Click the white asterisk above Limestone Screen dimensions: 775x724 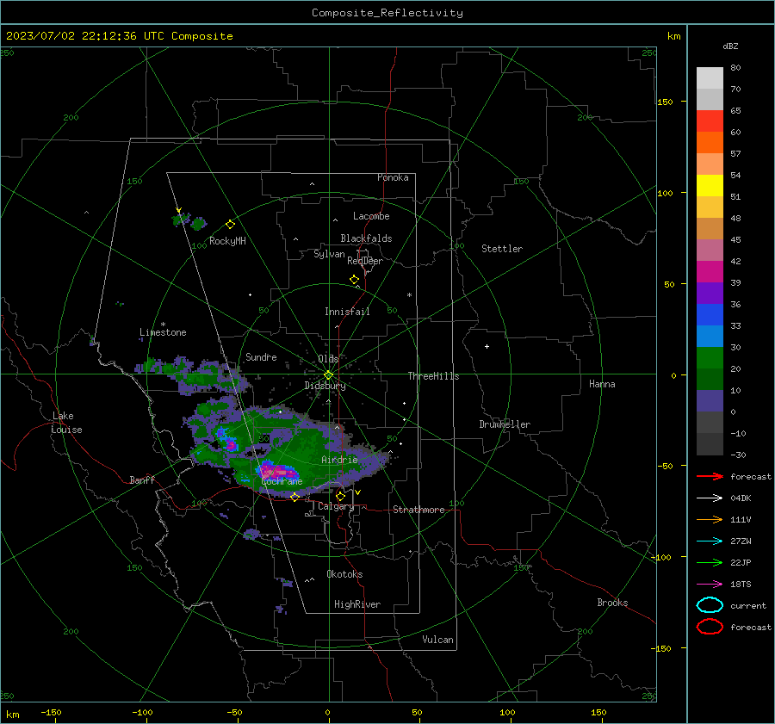click(x=163, y=325)
